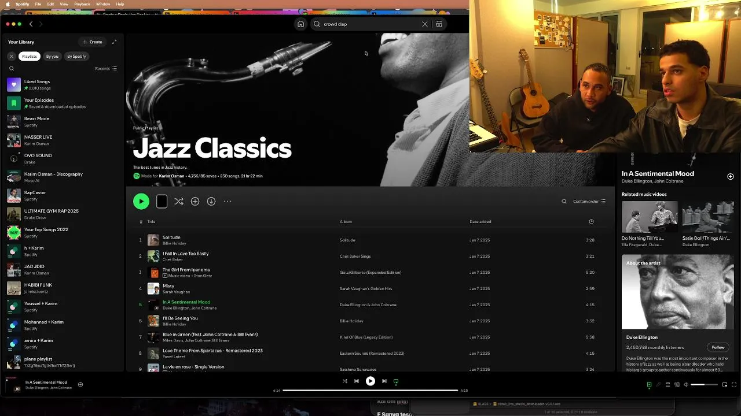Open the Custom order dropdown

pyautogui.click(x=589, y=201)
